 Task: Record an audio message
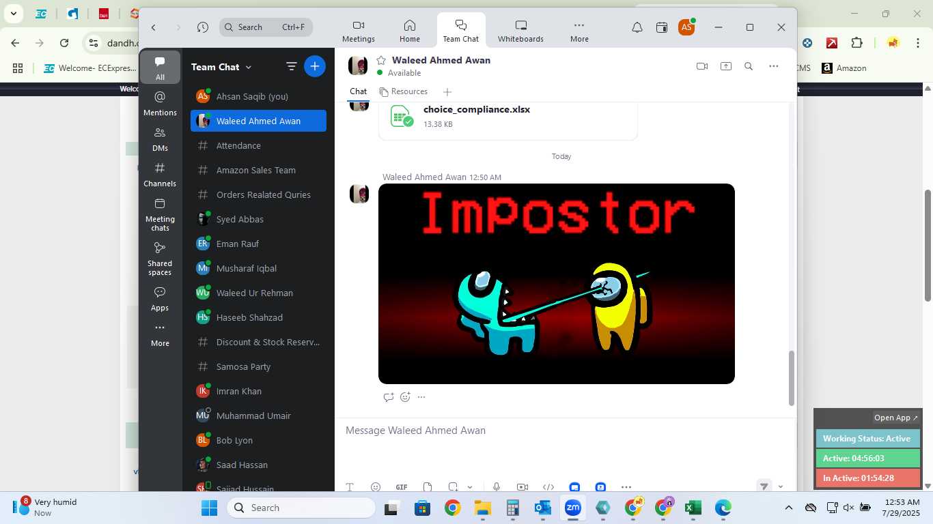click(497, 487)
